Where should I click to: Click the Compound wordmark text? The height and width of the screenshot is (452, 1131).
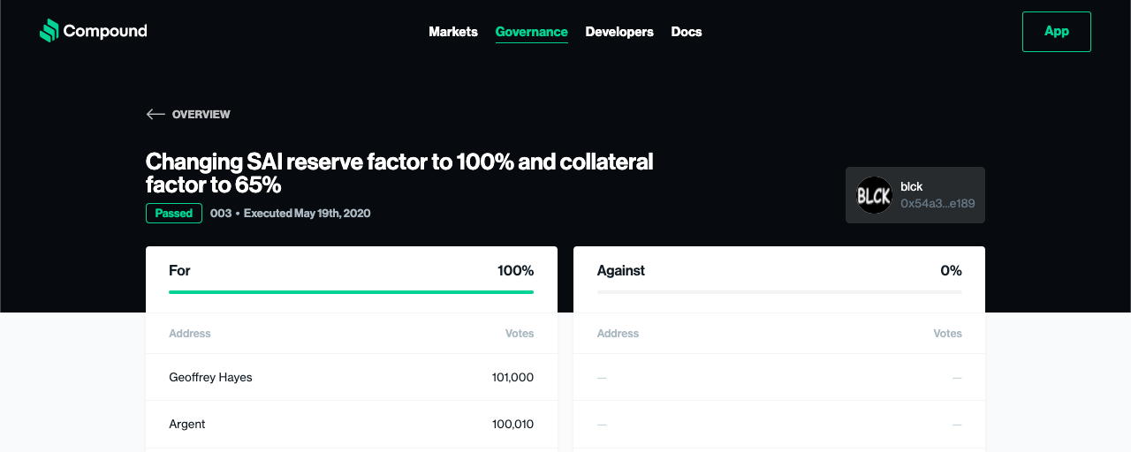click(105, 32)
